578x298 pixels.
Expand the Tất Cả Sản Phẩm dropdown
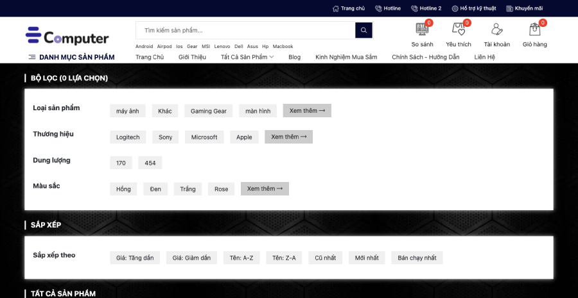[x=247, y=57]
